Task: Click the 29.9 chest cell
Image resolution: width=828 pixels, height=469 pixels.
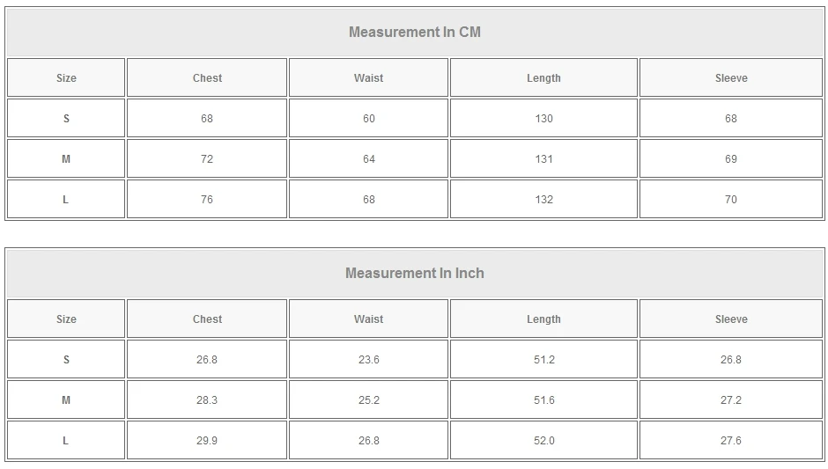Action: coord(207,441)
